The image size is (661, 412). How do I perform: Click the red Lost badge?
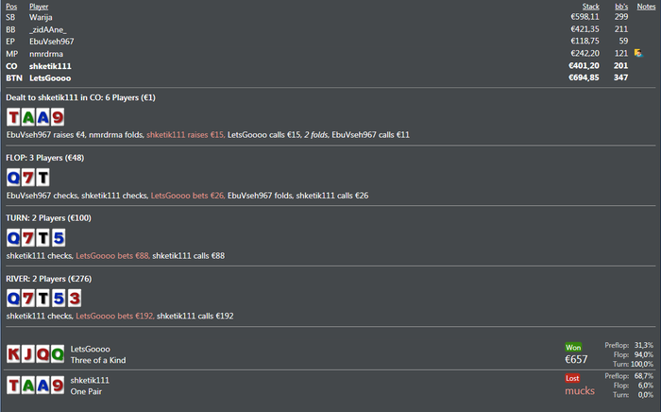point(572,378)
